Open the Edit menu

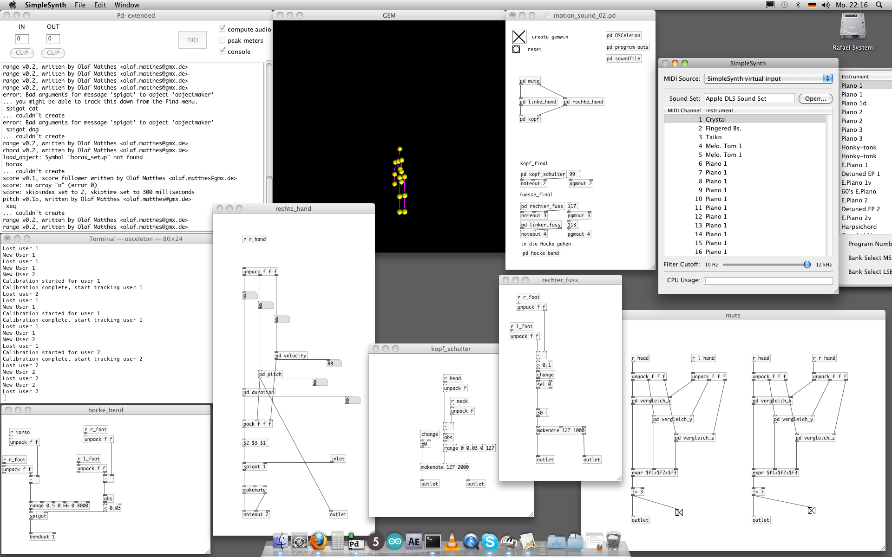coord(100,5)
